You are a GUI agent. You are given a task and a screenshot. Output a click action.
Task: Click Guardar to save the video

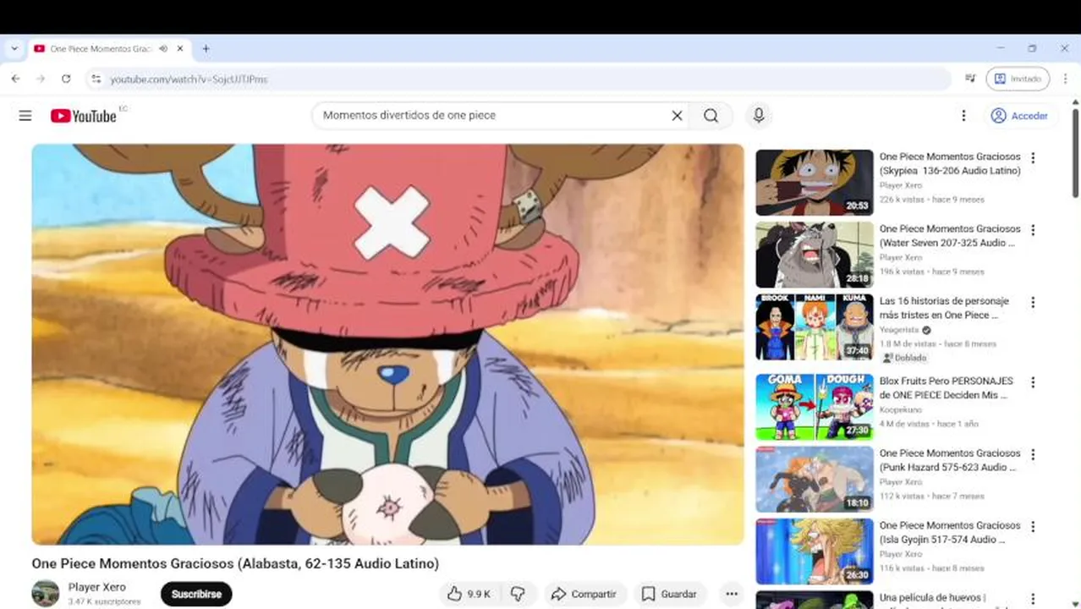[x=669, y=594]
